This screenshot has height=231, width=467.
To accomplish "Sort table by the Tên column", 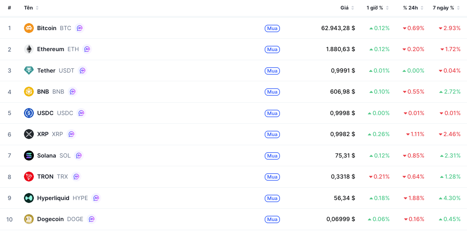I will coord(31,8).
